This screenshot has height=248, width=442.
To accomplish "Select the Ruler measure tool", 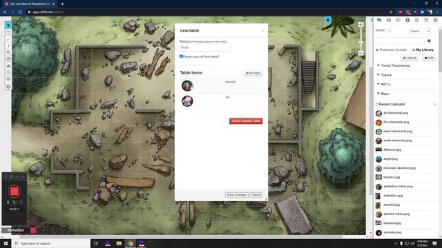I will tap(8, 59).
